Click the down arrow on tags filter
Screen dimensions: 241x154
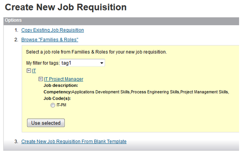point(102,63)
